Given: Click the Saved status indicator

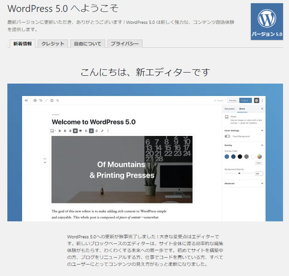Looking at the screenshot, I should 219,101.
